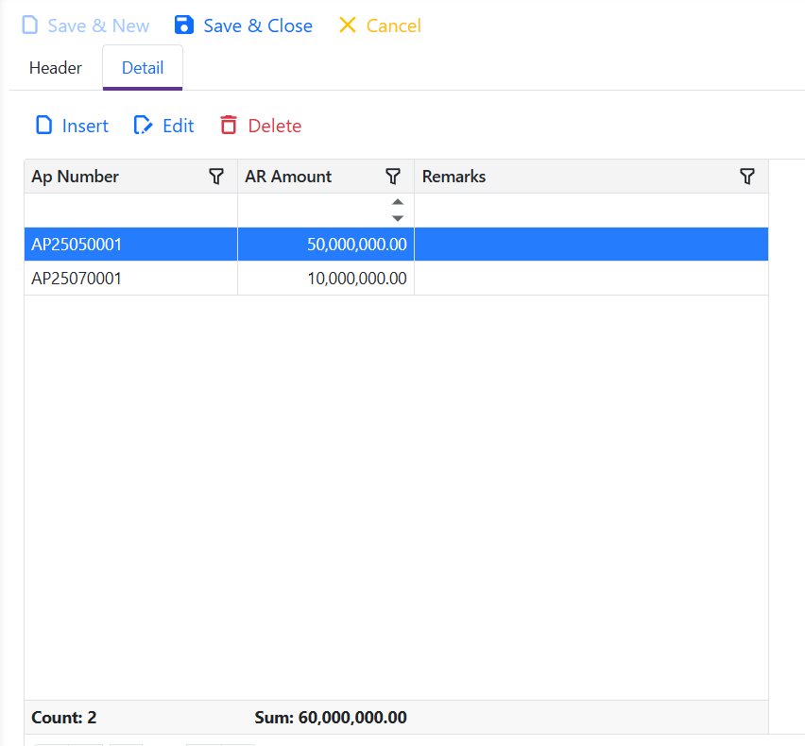Image resolution: width=805 pixels, height=746 pixels.
Task: Click the Sum: 60,000,000.00 footer summary
Action: [x=331, y=718]
